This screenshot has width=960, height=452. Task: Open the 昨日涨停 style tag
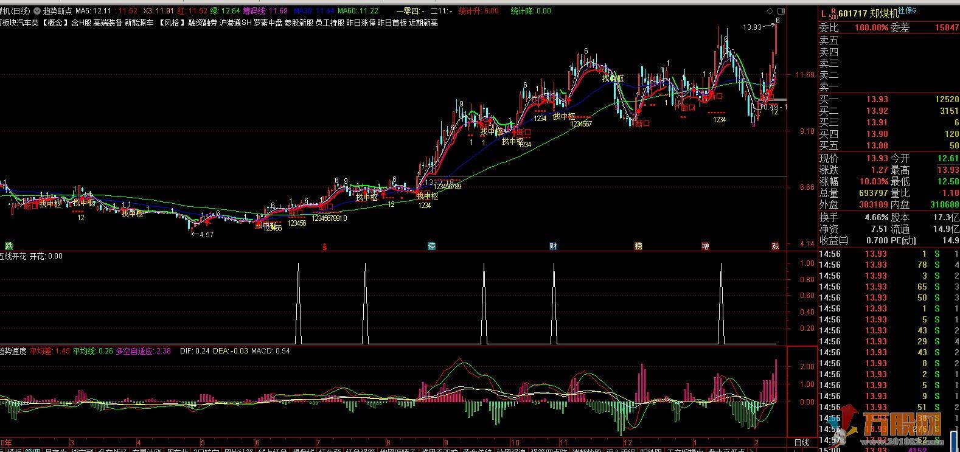pos(361,23)
